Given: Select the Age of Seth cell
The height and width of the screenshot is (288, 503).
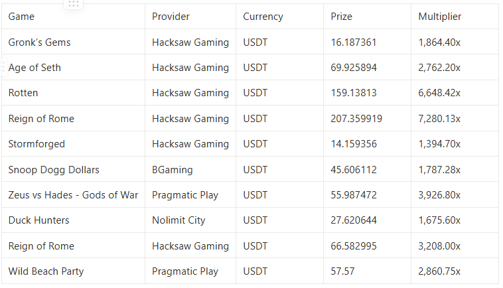Looking at the screenshot, I should tap(73, 67).
